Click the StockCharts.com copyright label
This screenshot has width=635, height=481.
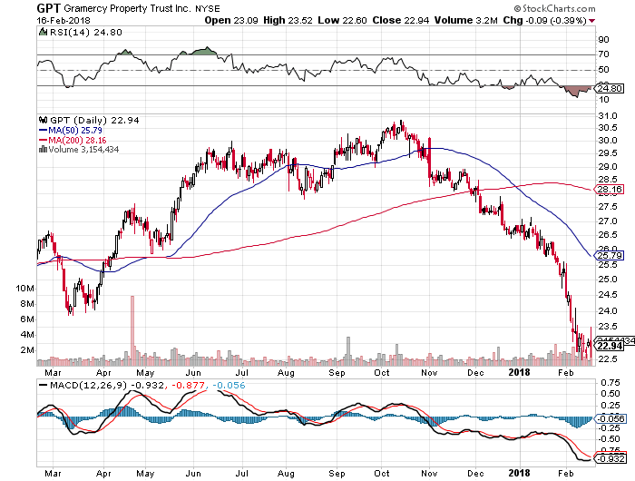[554, 8]
